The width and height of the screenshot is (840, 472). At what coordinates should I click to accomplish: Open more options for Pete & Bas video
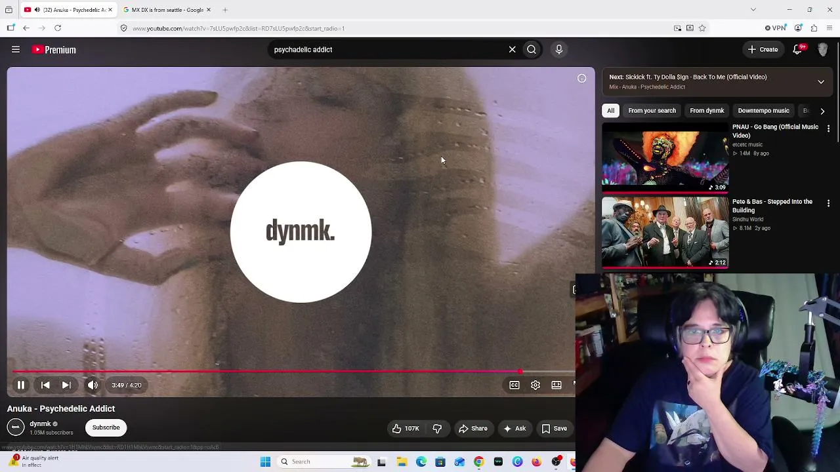(x=828, y=204)
